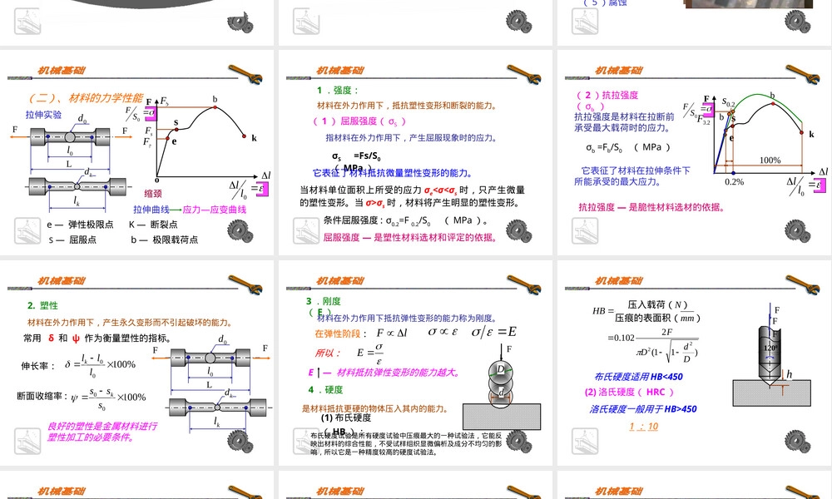Click the legend entry s — 屈服点
Screen dimensions: 832x499
coord(72,240)
